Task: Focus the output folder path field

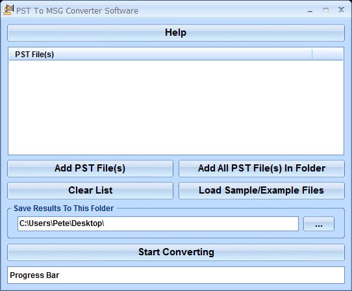Action: pyautogui.click(x=158, y=223)
